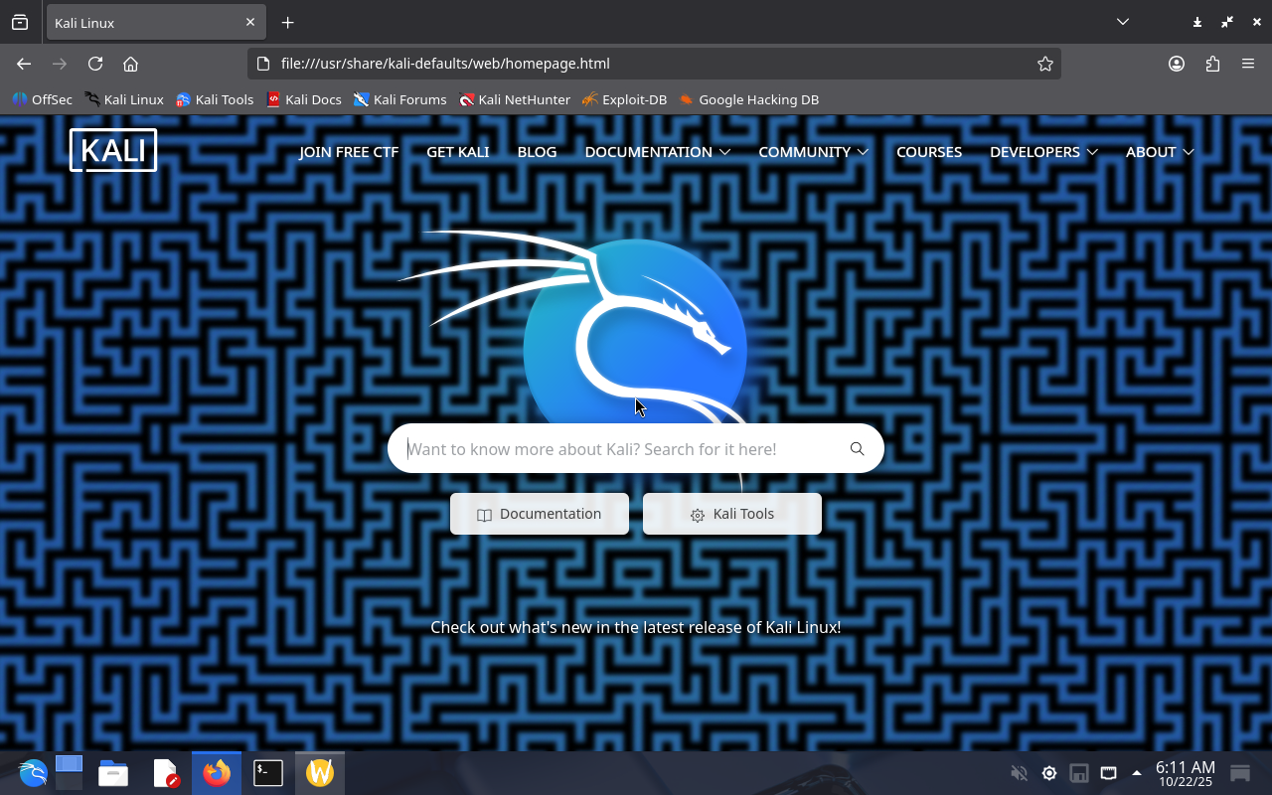1272x795 pixels.
Task: Follow the latest release of Kali link
Action: 635,627
